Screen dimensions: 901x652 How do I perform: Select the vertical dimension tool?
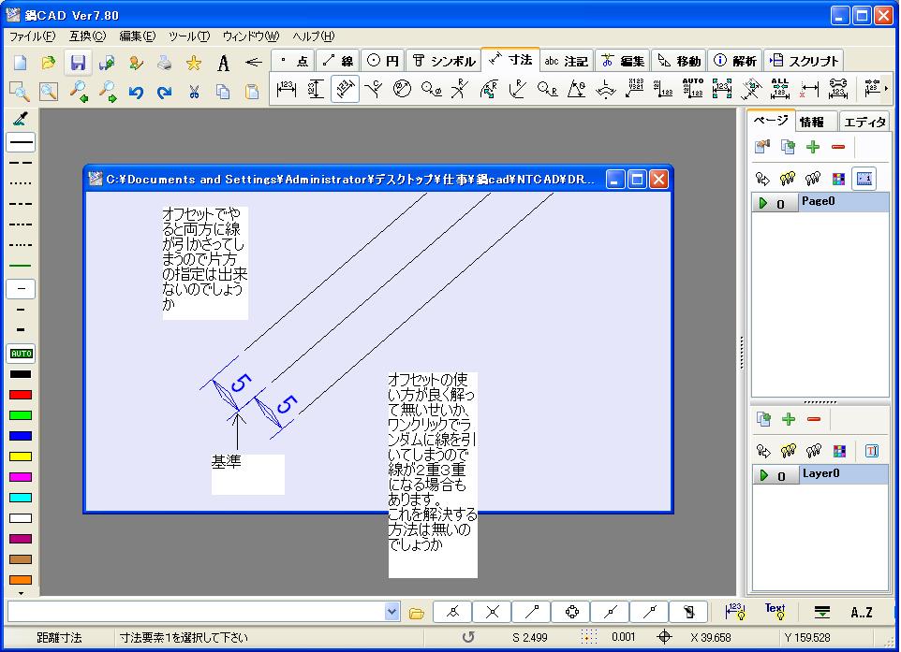(316, 89)
